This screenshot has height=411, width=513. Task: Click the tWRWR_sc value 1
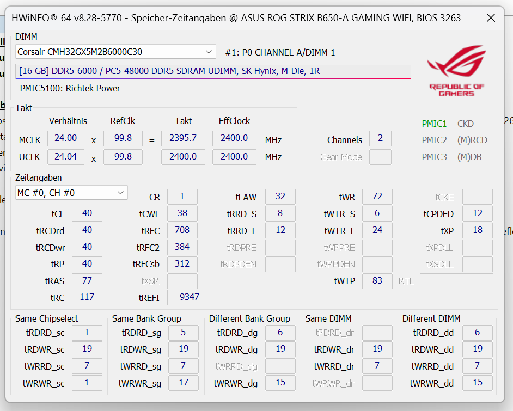(x=87, y=383)
